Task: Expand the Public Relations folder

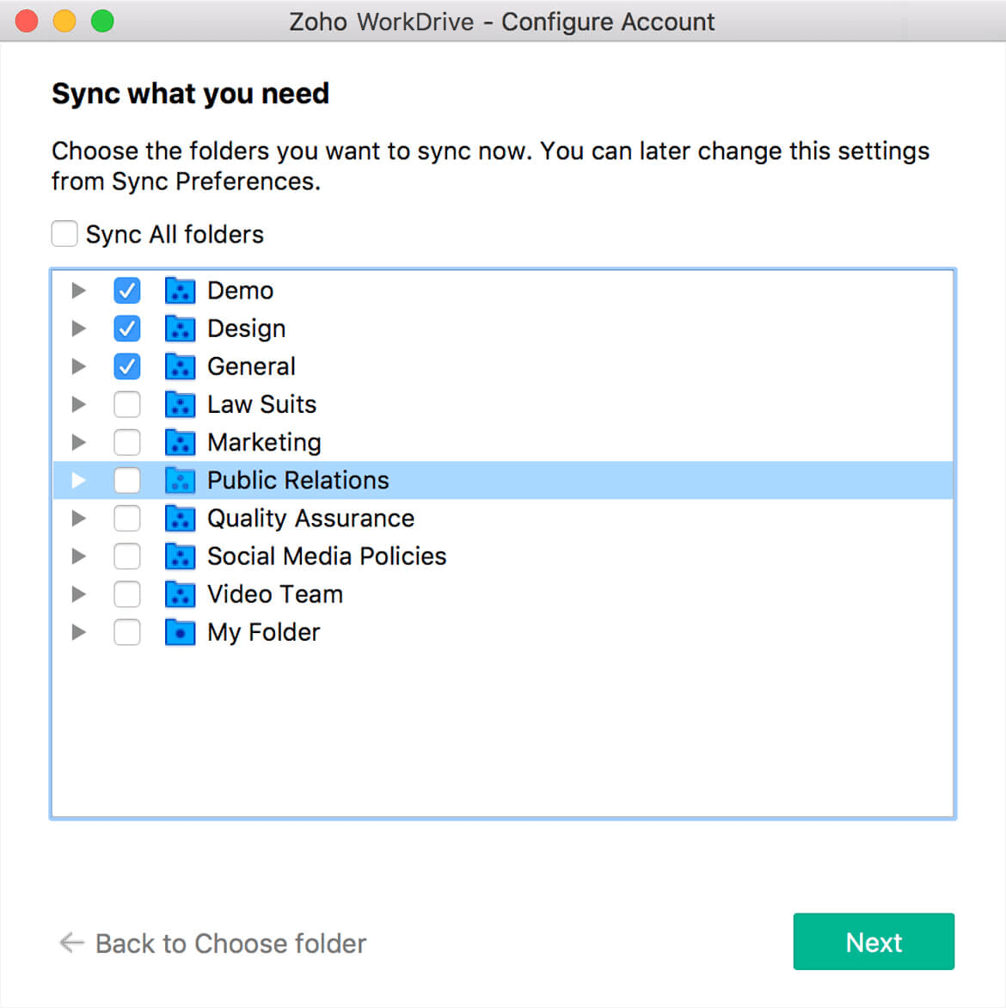Action: pos(78,480)
